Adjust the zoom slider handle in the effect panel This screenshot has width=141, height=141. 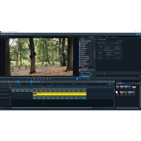(108, 58)
